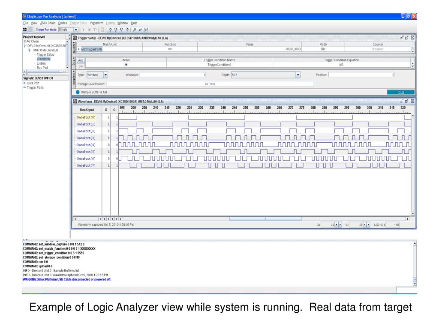Click the Storage Qualification All Data field

210,84
